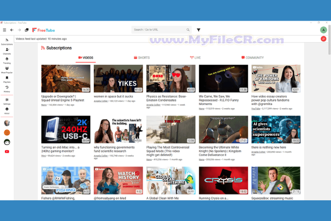Open Settings in the sidebar
The width and height of the screenshot is (331, 221).
pos(7,101)
